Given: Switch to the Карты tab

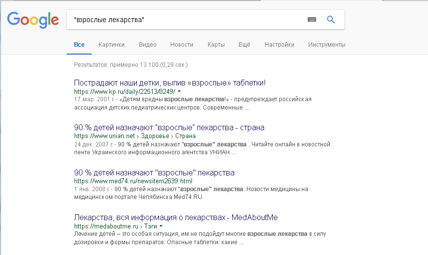Looking at the screenshot, I should pos(216,45).
